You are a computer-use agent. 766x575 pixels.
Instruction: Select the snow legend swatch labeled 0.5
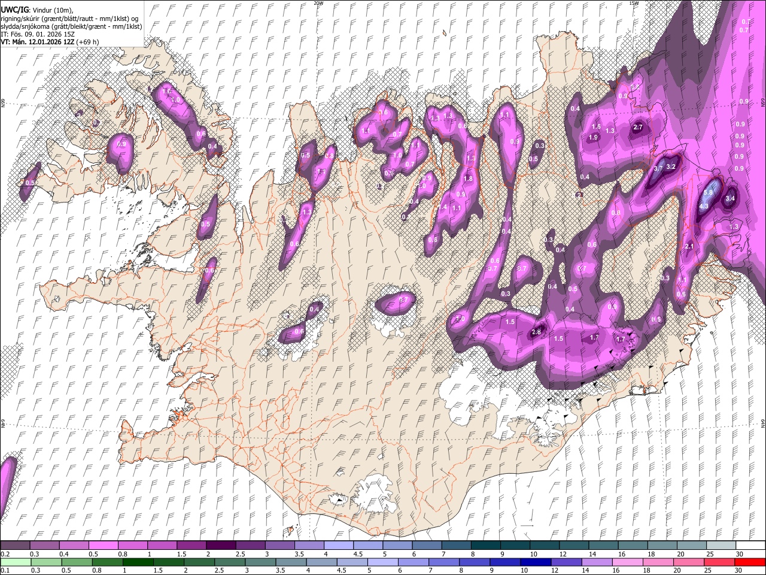coord(103,546)
